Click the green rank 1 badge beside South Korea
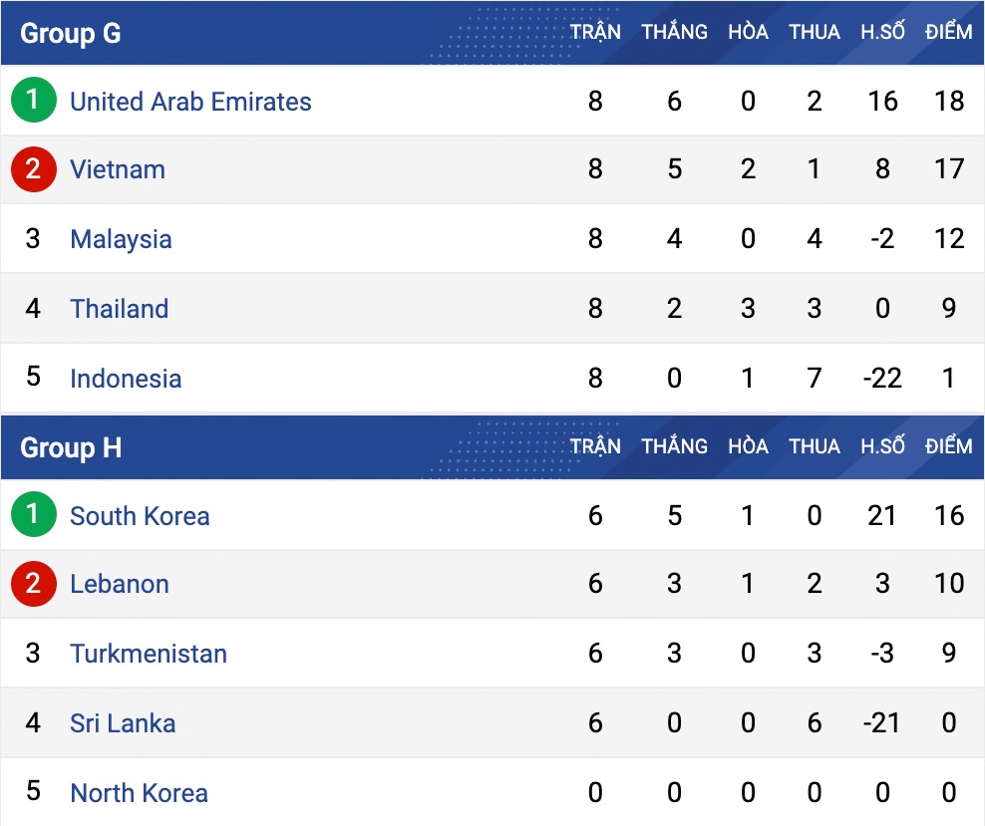 click(x=34, y=515)
